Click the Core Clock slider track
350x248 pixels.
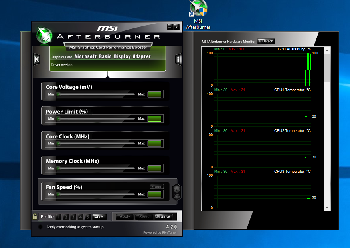pos(96,143)
